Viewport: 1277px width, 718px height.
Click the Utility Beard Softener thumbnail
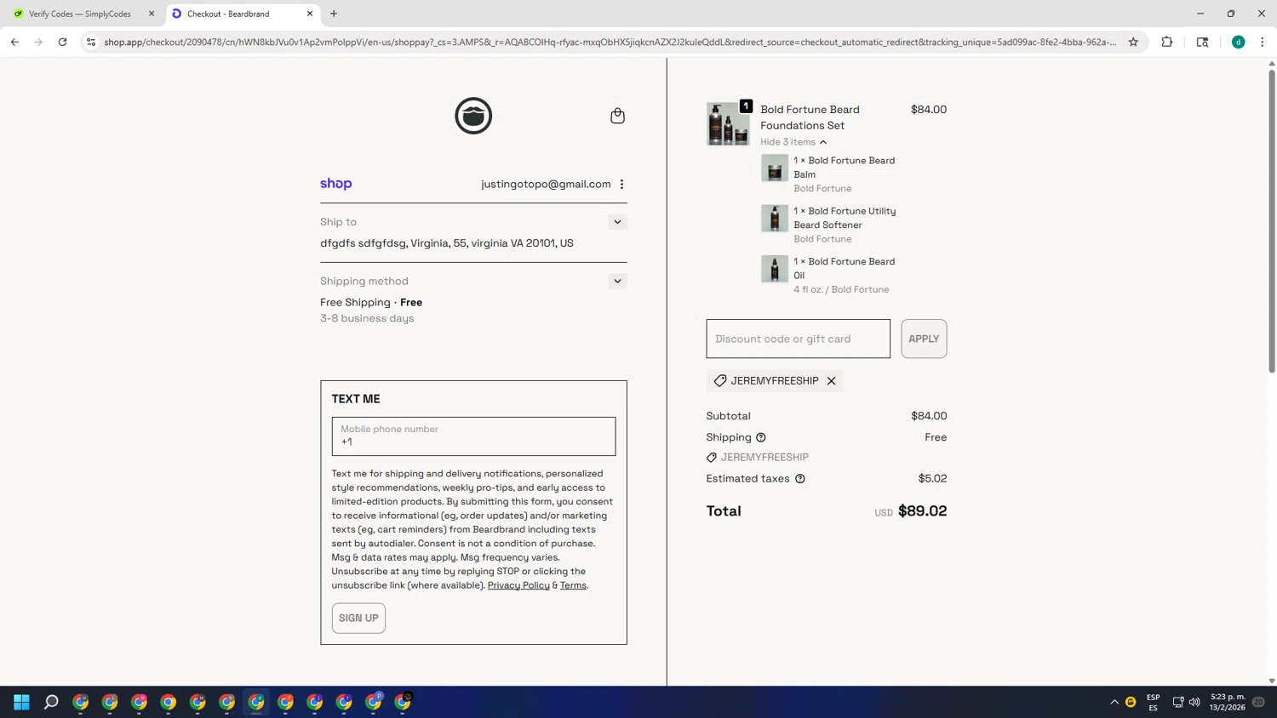point(775,219)
